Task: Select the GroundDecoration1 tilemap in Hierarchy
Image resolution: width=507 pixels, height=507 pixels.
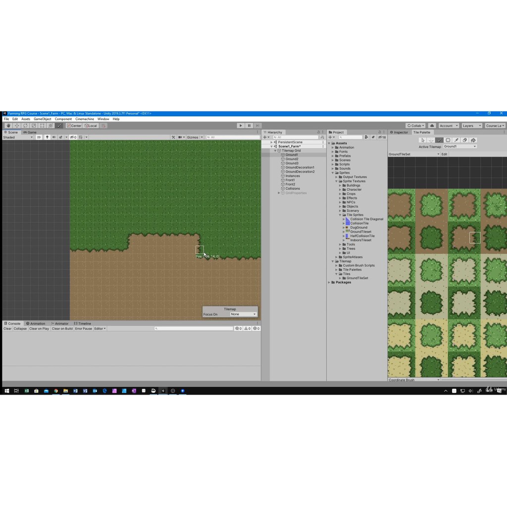Action: point(300,167)
